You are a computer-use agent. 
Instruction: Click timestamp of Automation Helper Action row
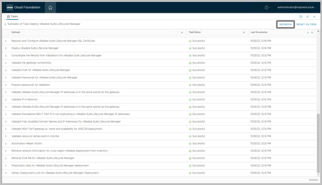(261, 143)
